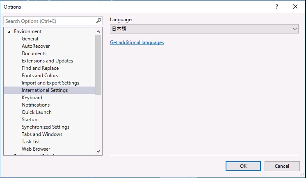Select the Startup page
Viewport: 306px width, 178px height.
click(30, 120)
